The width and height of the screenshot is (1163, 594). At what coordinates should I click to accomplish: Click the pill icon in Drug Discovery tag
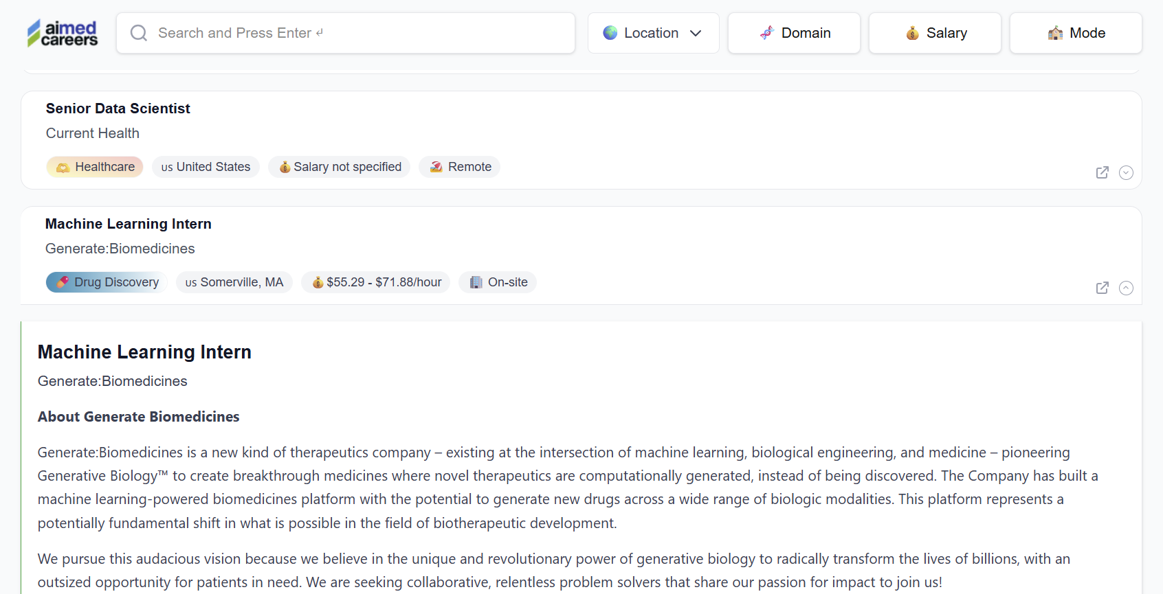pos(63,282)
